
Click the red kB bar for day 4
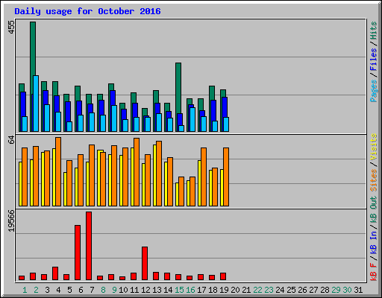click(x=55, y=273)
